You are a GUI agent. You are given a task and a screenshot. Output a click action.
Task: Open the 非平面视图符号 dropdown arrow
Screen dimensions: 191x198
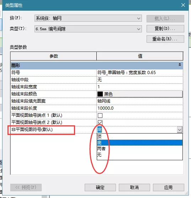180,130
